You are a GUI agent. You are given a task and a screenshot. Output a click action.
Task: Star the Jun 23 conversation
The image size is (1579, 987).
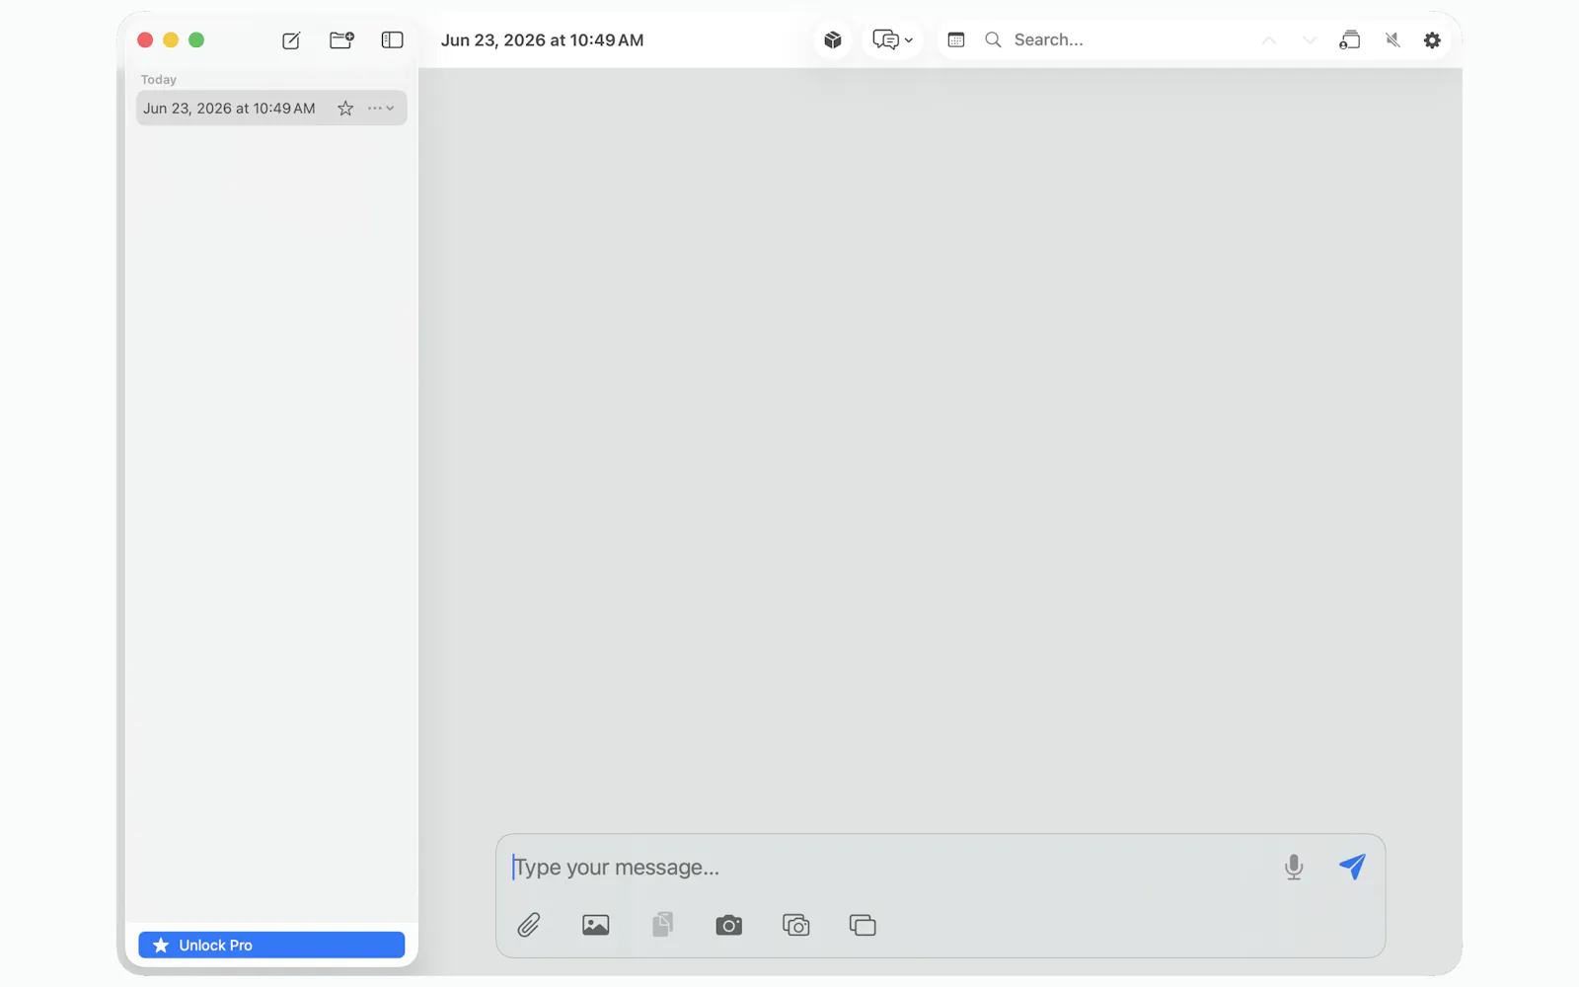click(345, 109)
